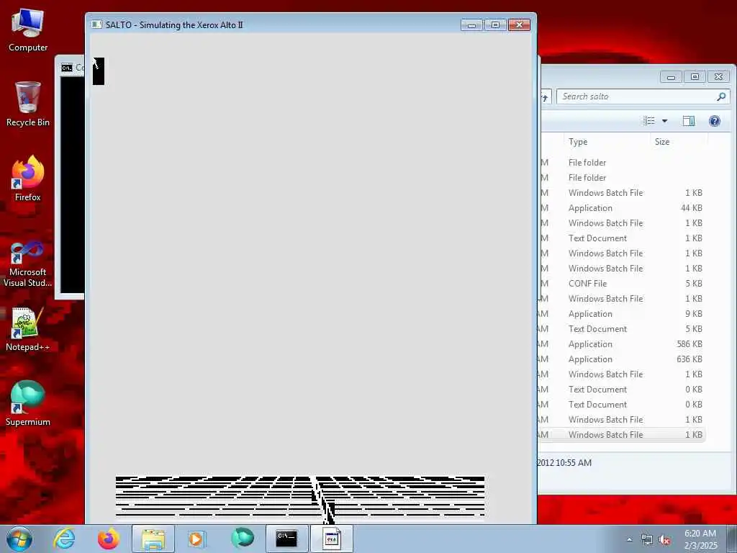Switch to Command Prompt taskbar button
This screenshot has height=553, width=737.
tap(286, 539)
